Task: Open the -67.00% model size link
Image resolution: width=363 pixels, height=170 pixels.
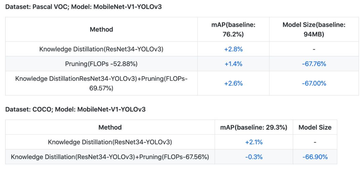Action: 314,83
